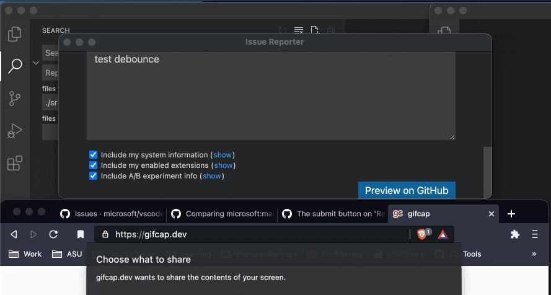The height and width of the screenshot is (295, 551).
Task: Open browser Extensions puzzle icon
Action: coord(515,234)
